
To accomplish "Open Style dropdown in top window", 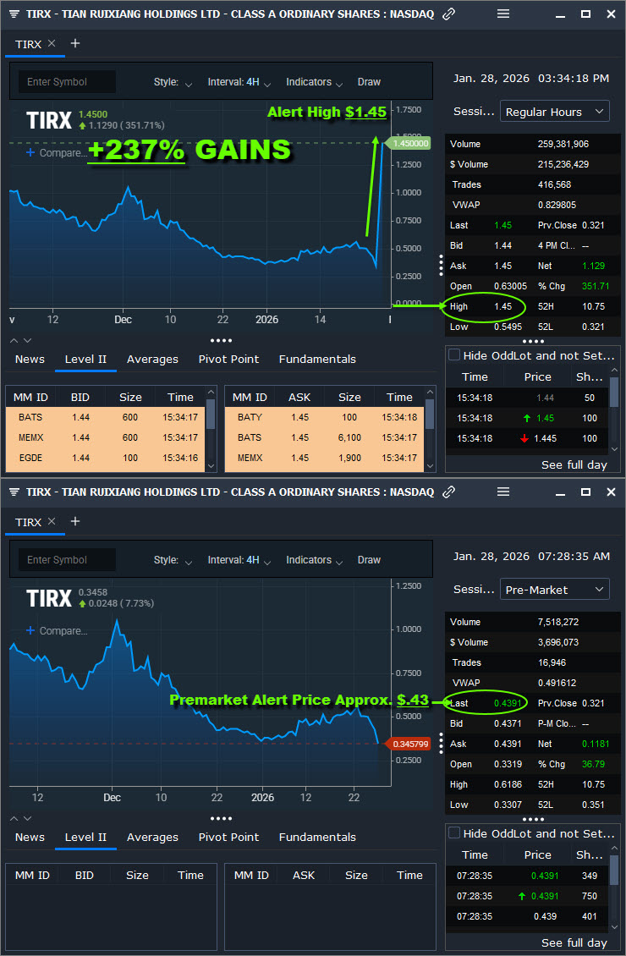I will [x=173, y=82].
